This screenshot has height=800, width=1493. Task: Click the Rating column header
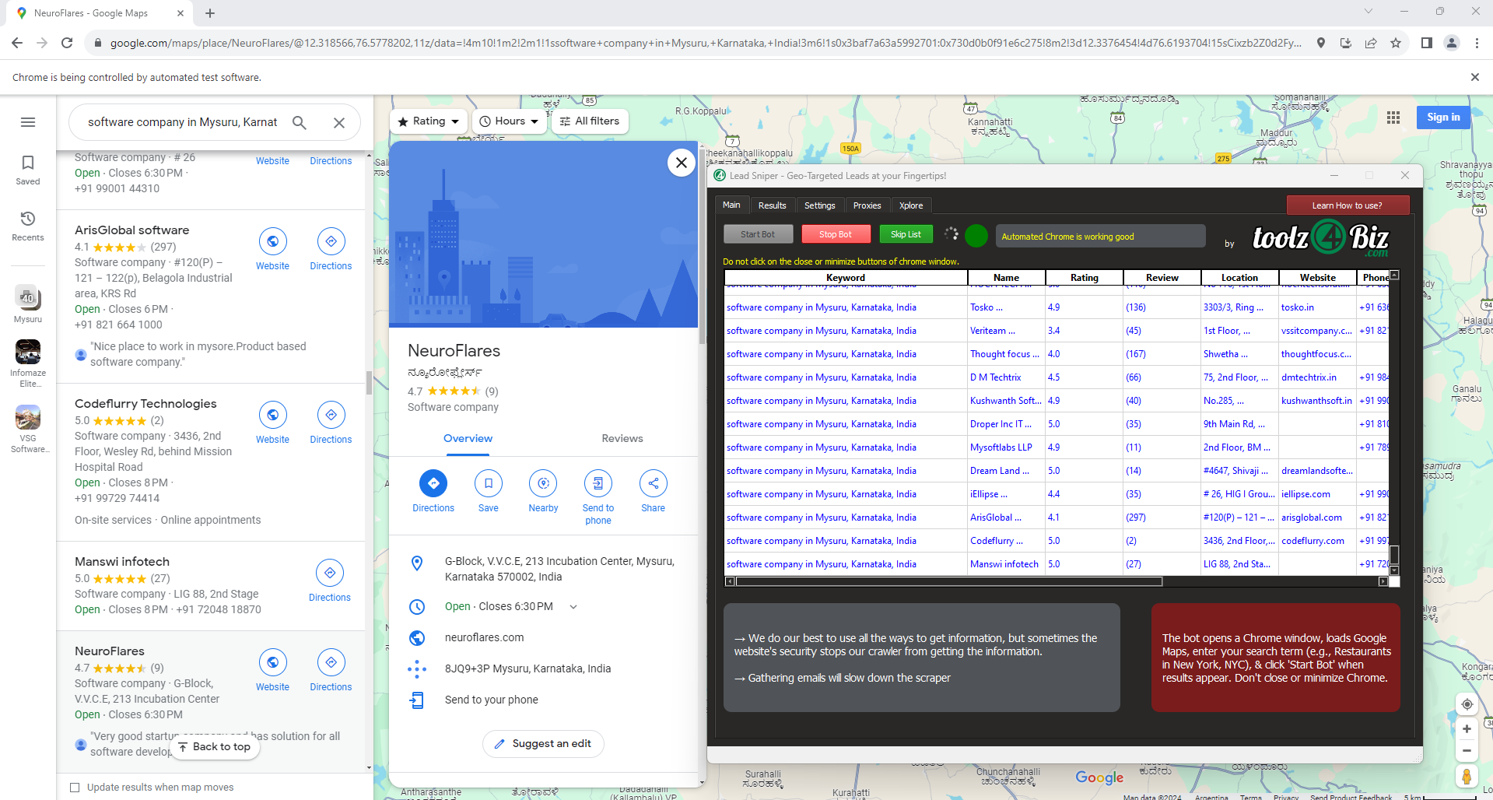tap(1084, 278)
